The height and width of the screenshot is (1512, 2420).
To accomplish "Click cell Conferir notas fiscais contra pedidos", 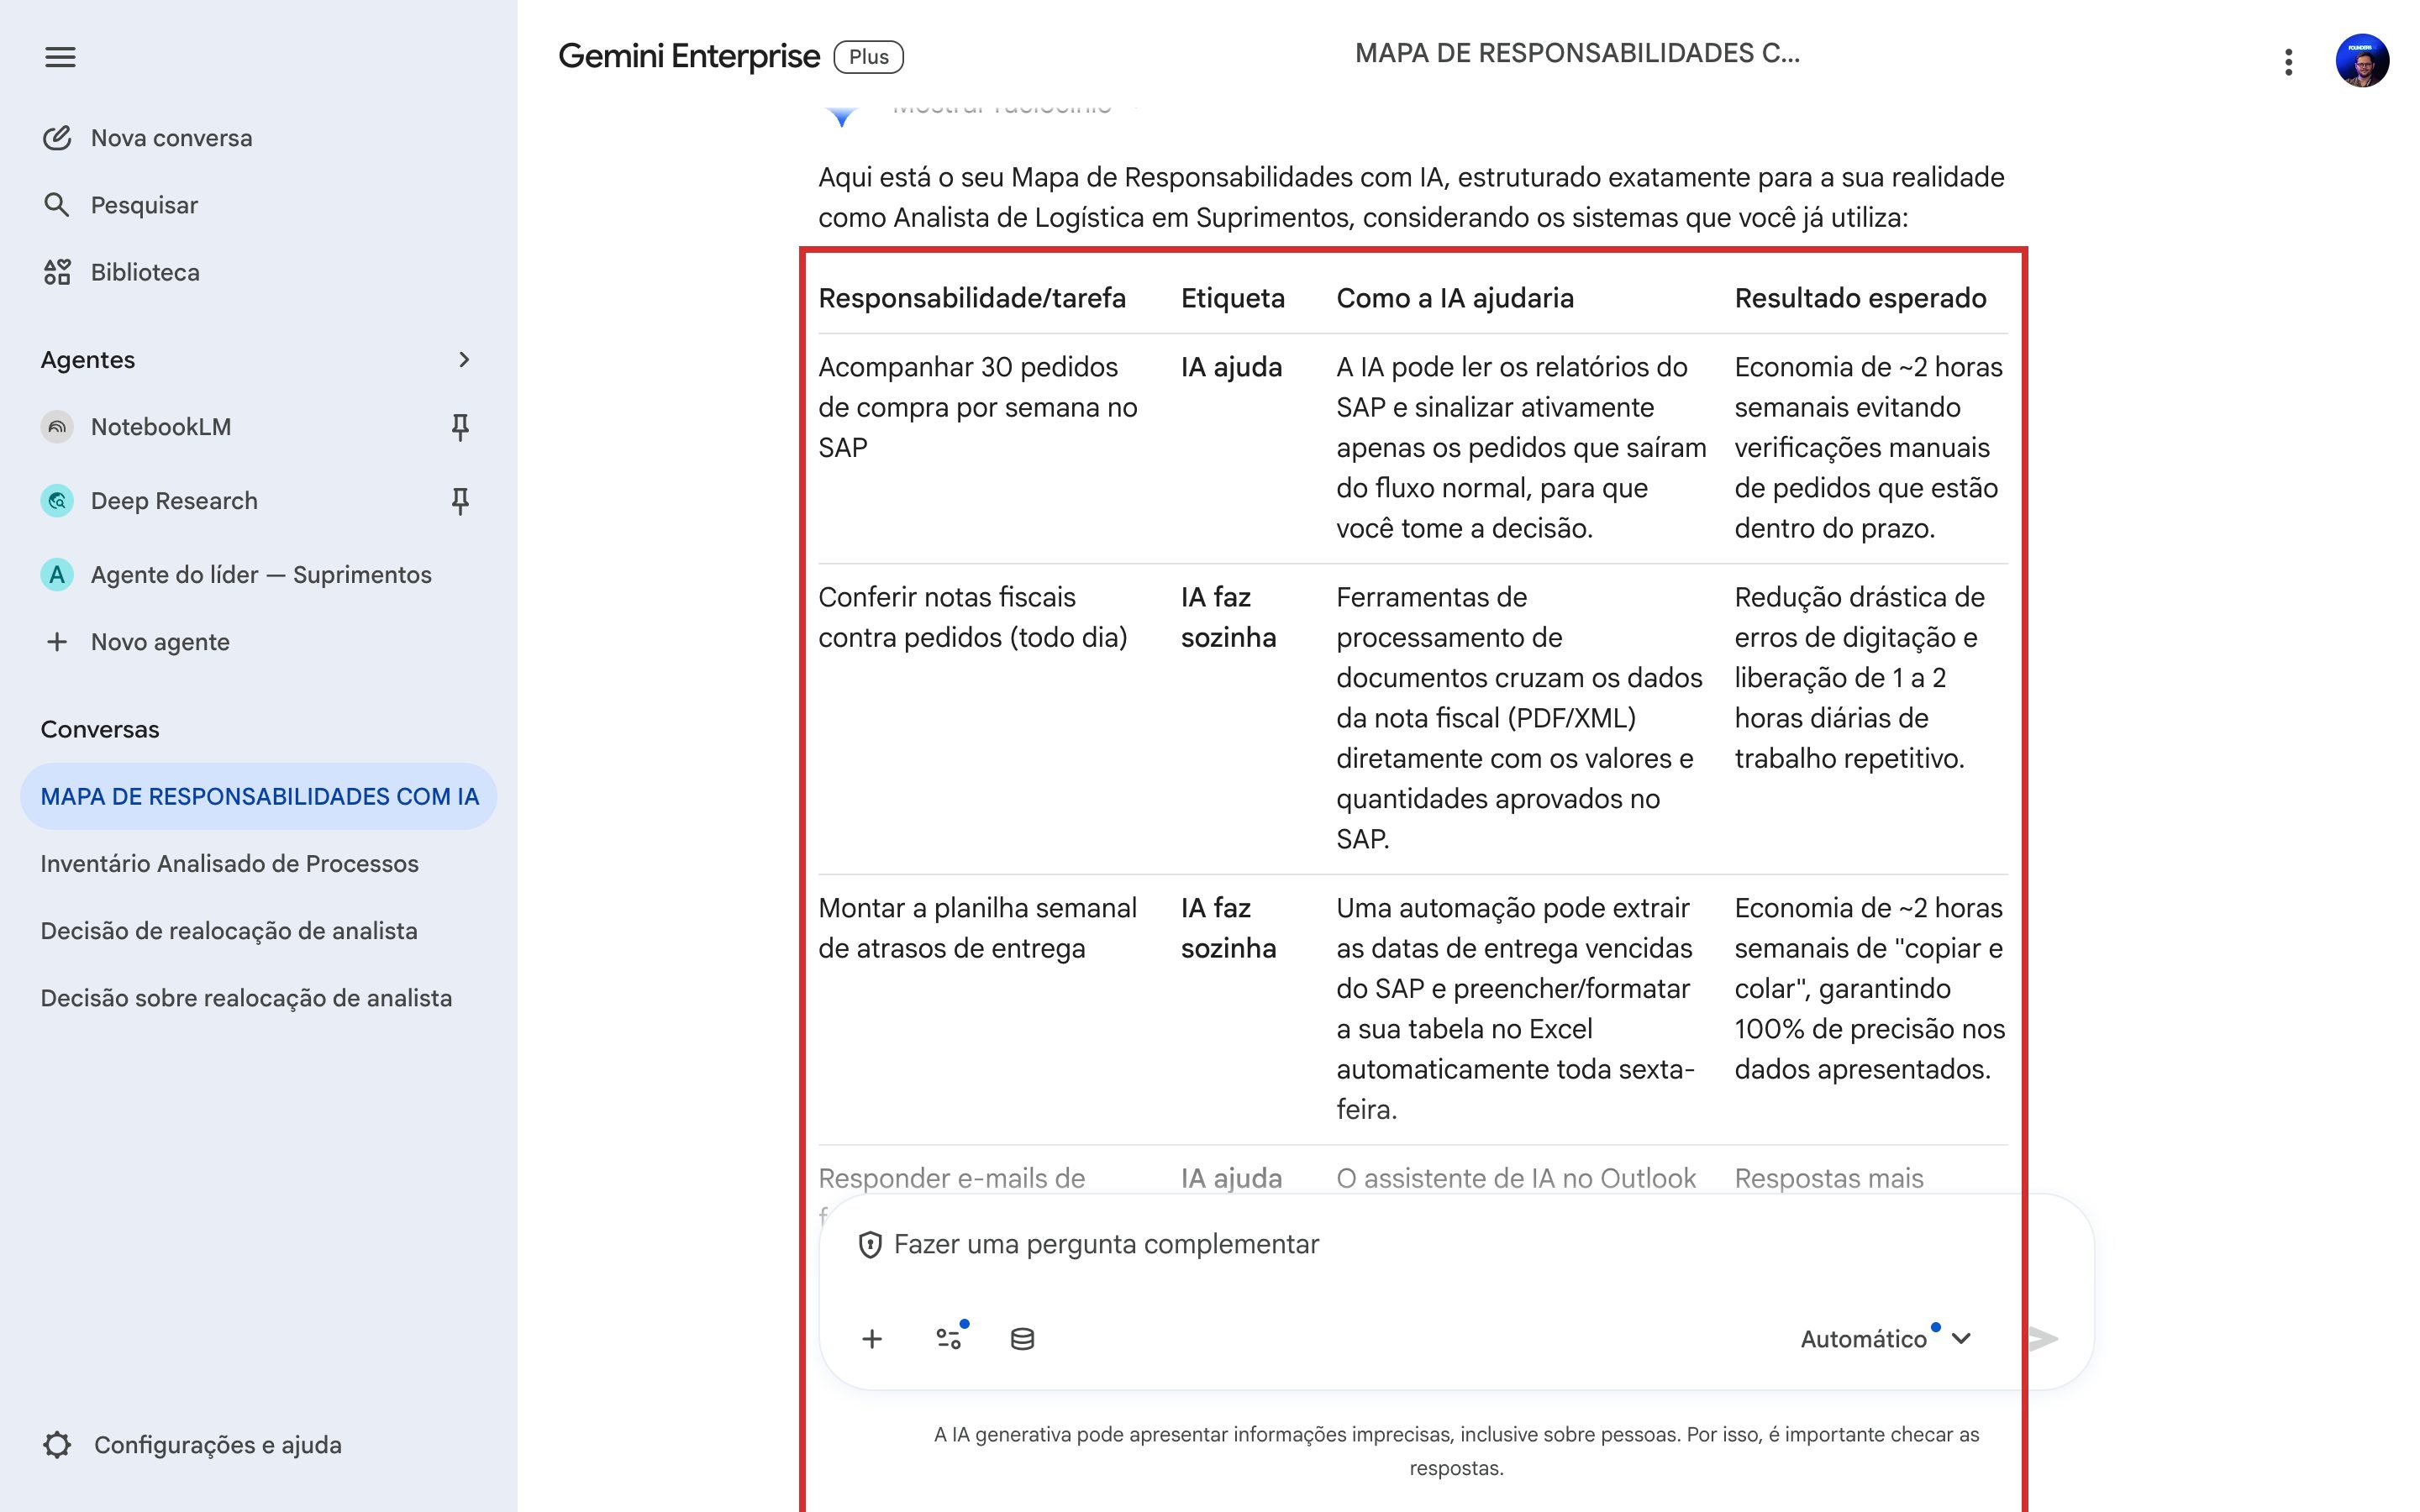I will 973,617.
